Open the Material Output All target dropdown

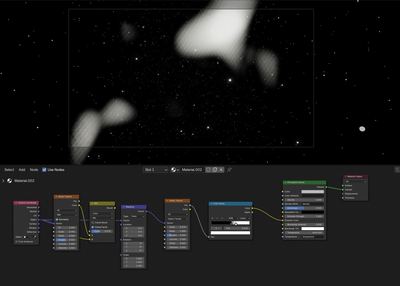(355, 181)
